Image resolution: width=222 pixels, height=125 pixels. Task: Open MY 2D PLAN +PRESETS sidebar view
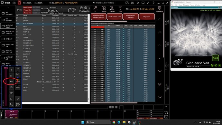8,33
